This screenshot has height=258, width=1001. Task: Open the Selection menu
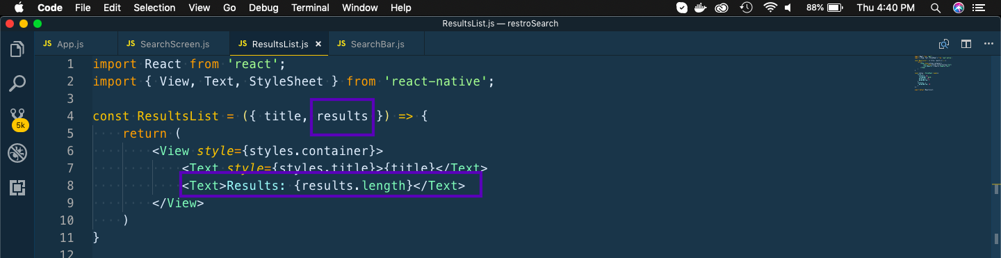tap(154, 8)
